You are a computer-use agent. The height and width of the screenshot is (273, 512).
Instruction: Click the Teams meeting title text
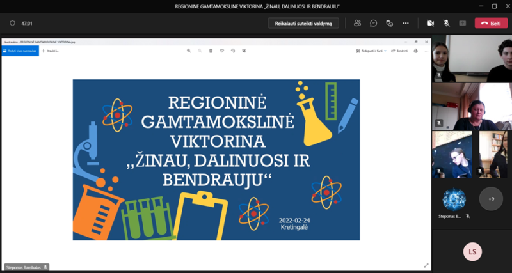(257, 6)
